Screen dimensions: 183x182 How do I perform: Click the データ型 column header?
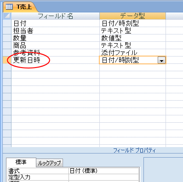click(x=132, y=16)
